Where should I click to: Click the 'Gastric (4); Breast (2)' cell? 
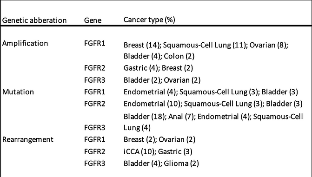point(158,68)
